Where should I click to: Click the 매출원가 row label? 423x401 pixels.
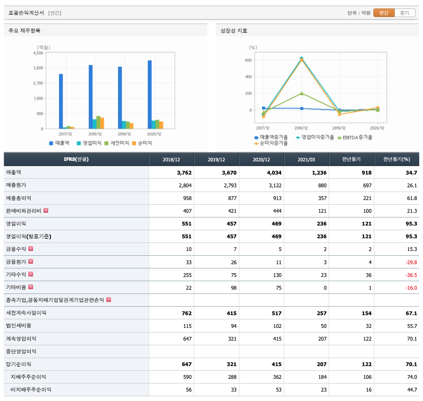pyautogui.click(x=16, y=185)
